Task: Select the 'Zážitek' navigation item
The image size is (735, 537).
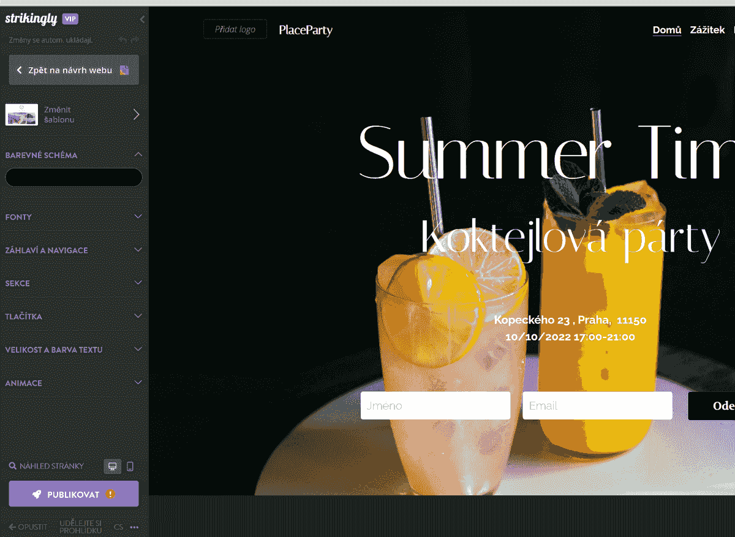Action: tap(707, 30)
